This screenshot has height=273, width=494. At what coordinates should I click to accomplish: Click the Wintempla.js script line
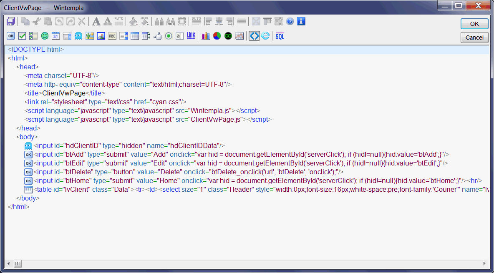tap(142, 111)
